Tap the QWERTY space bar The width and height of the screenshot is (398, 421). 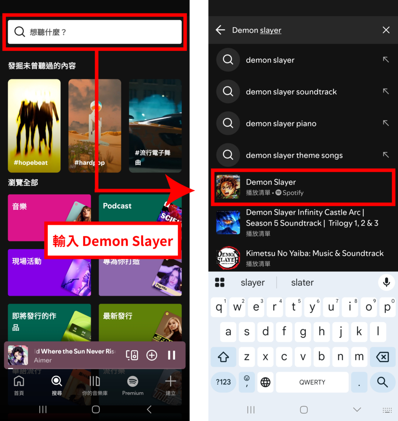point(312,382)
